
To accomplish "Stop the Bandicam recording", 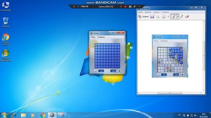I will click(125, 7).
